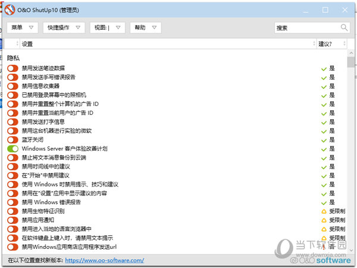Click the sort arrows left of 设置 column

[17, 43]
